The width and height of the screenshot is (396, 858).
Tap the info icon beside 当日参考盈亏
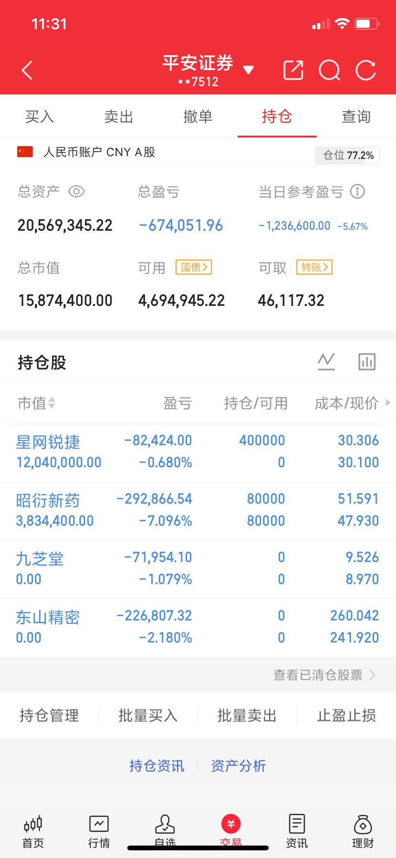tap(357, 192)
